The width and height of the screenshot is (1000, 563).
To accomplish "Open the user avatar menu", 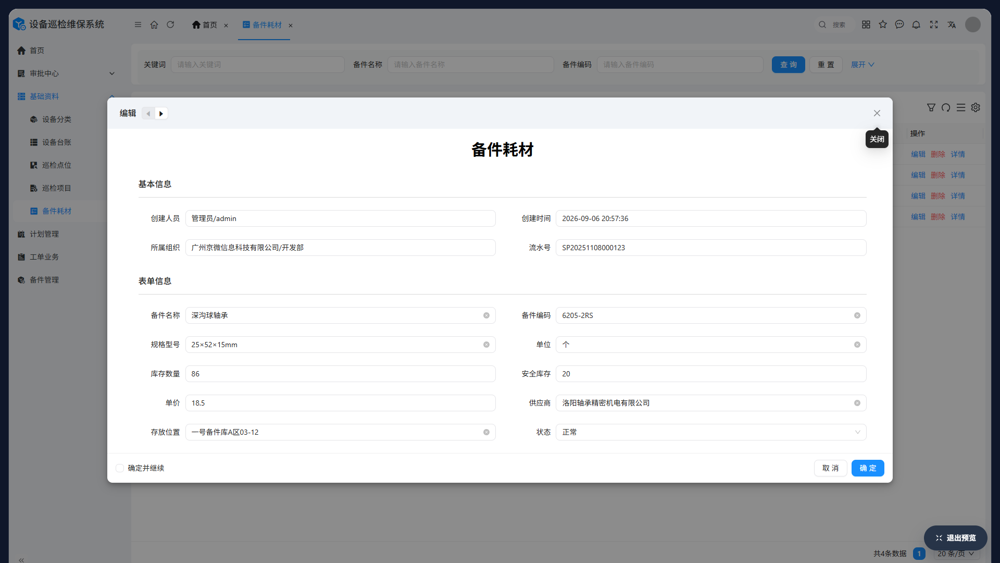I will click(973, 25).
